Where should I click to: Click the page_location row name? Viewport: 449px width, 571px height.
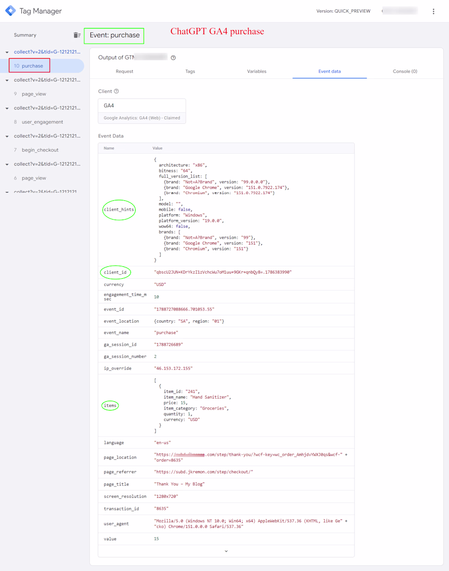tap(120, 457)
